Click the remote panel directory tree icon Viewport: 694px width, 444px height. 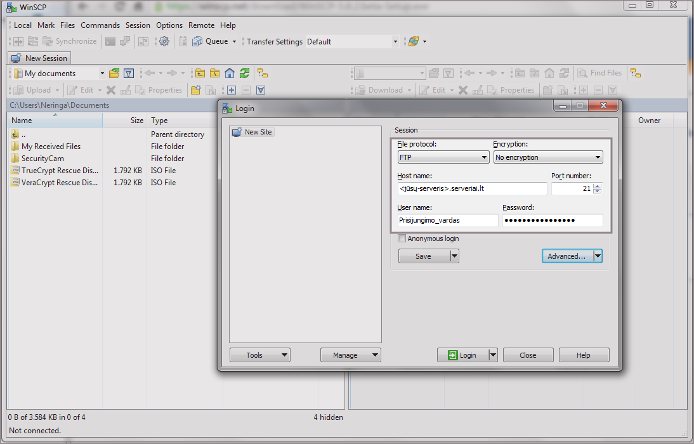click(636, 74)
